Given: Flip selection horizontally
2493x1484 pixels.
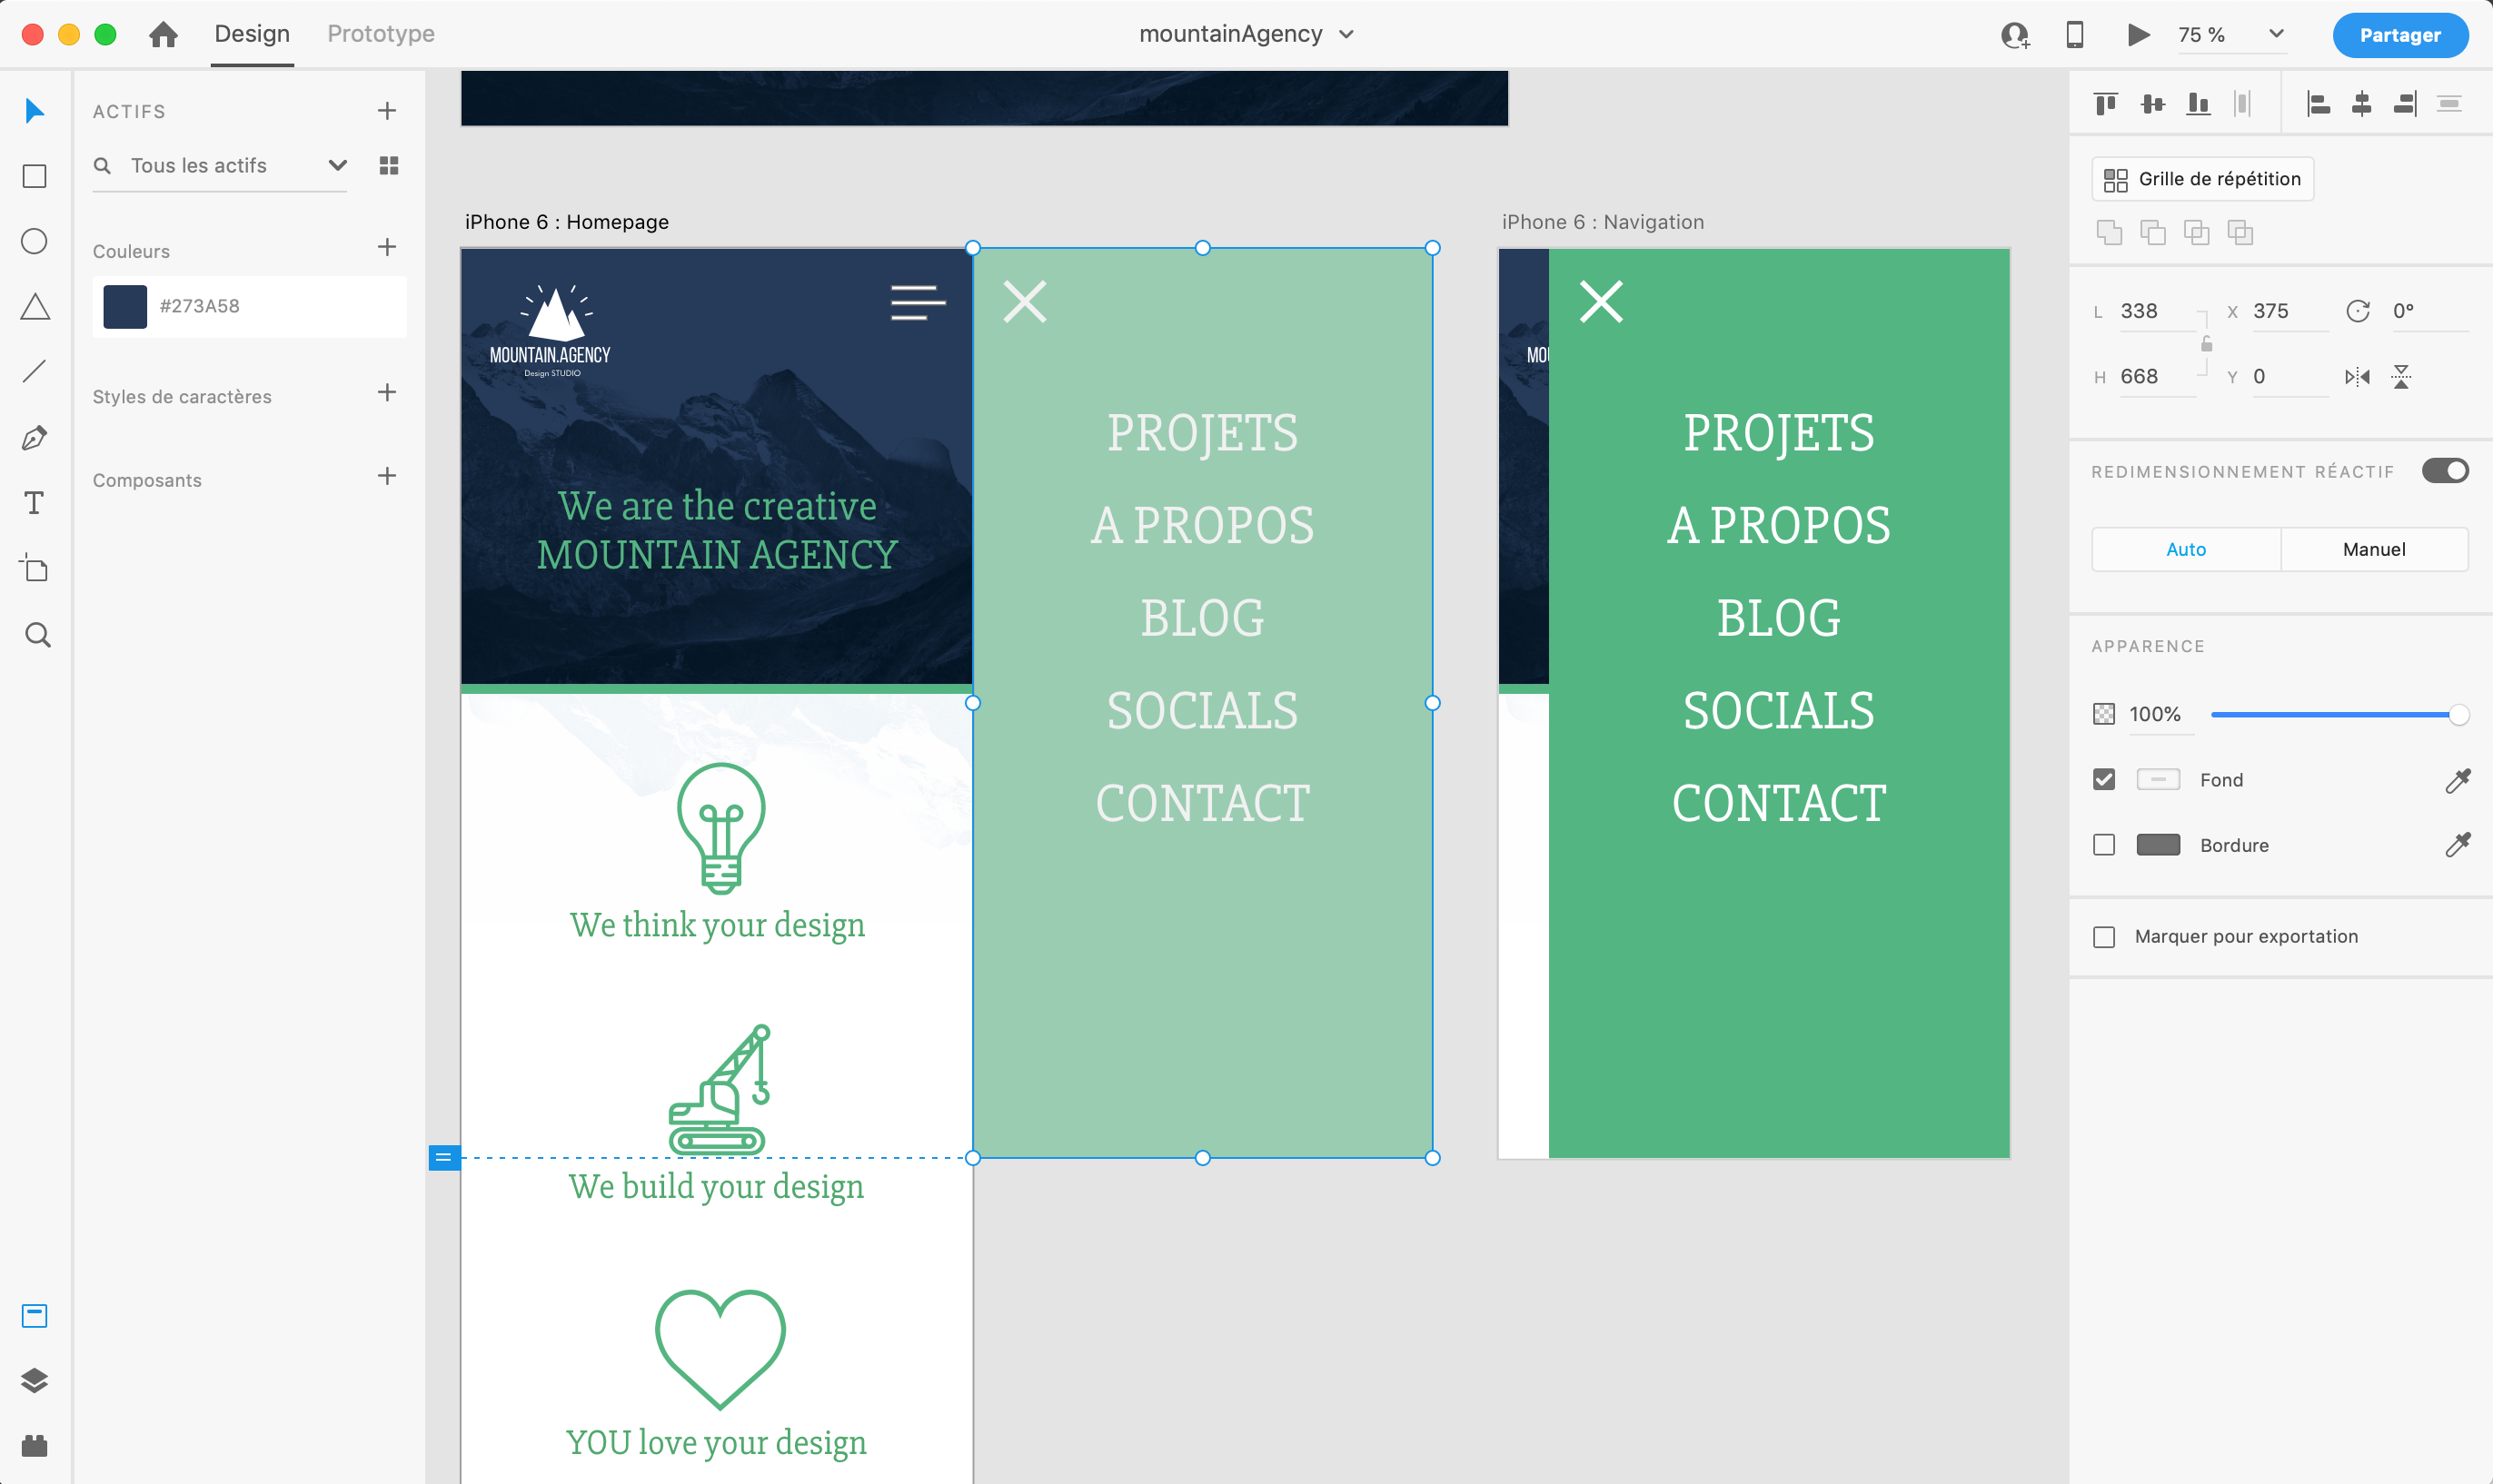Looking at the screenshot, I should point(2357,377).
